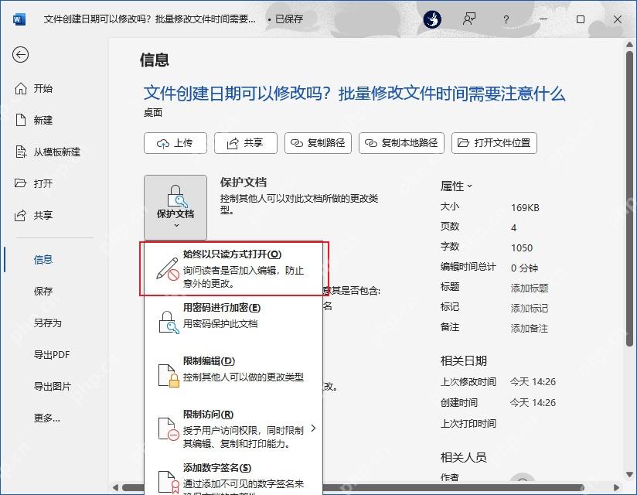
Task: Choose 用密码进行加密(E) option
Action: click(x=234, y=323)
